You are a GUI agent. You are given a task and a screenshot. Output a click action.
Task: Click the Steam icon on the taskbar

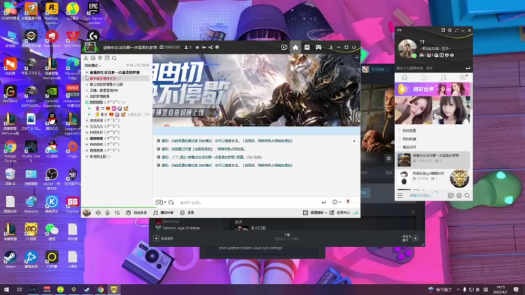tap(87, 289)
